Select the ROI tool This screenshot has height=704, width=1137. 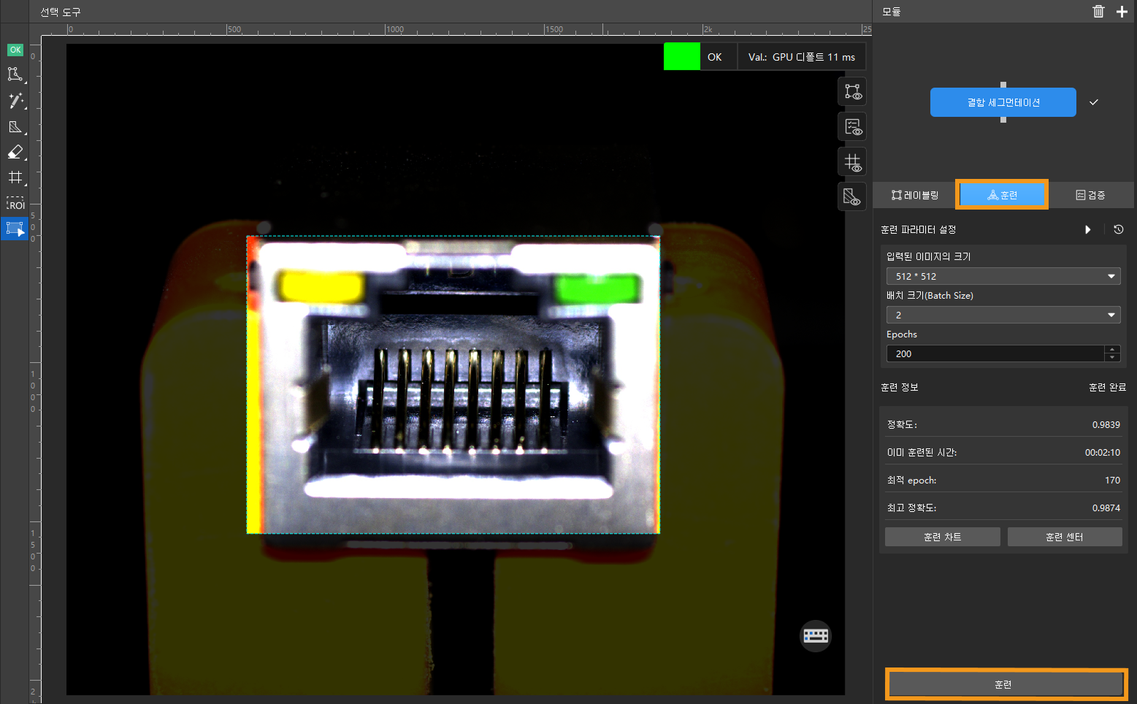pos(15,203)
